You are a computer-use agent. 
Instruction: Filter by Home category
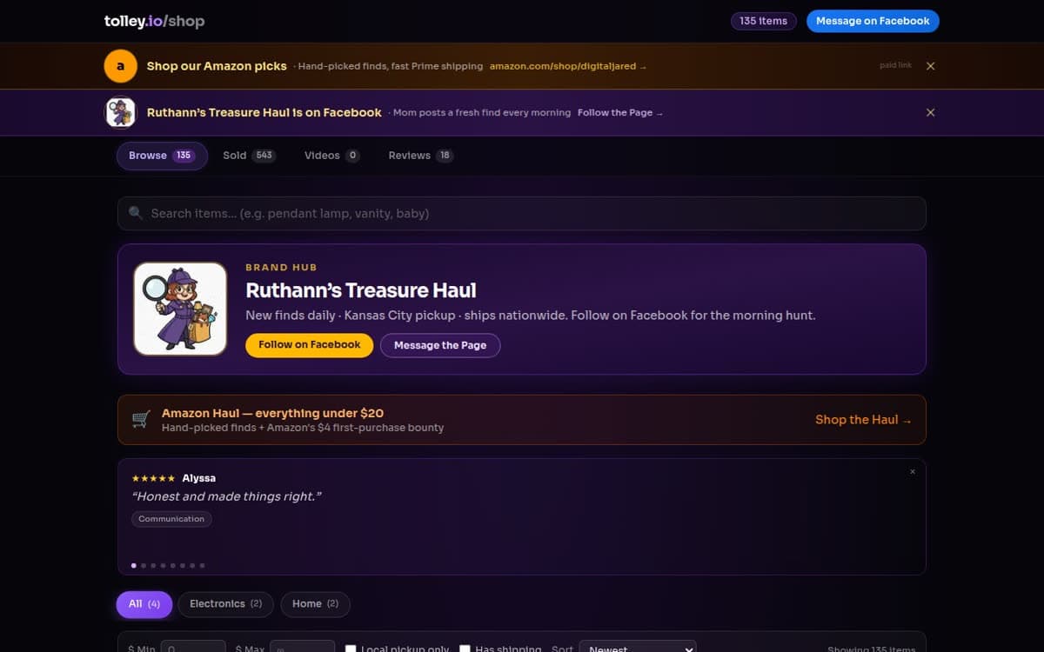point(315,604)
